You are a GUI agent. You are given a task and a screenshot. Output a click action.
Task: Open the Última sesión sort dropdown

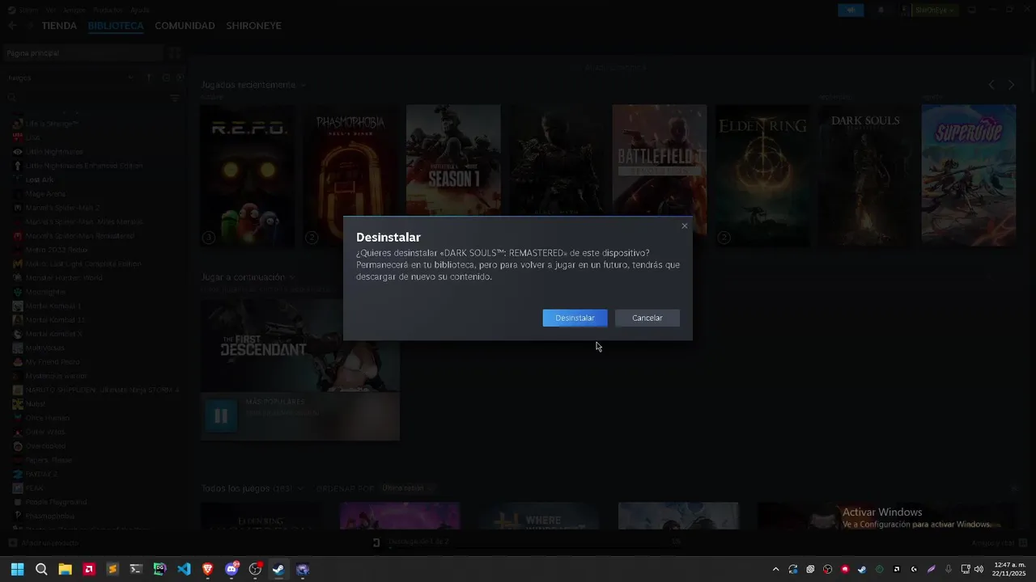[407, 488]
